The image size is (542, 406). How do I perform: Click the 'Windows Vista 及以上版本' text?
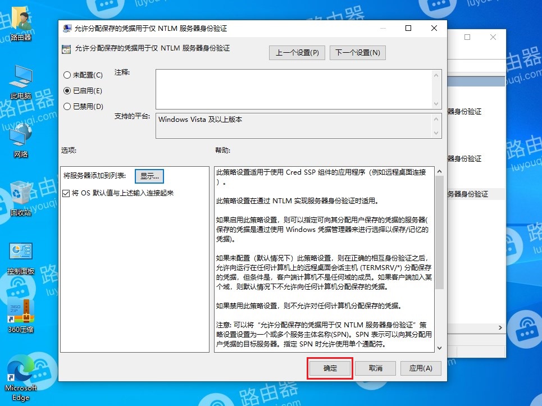200,120
